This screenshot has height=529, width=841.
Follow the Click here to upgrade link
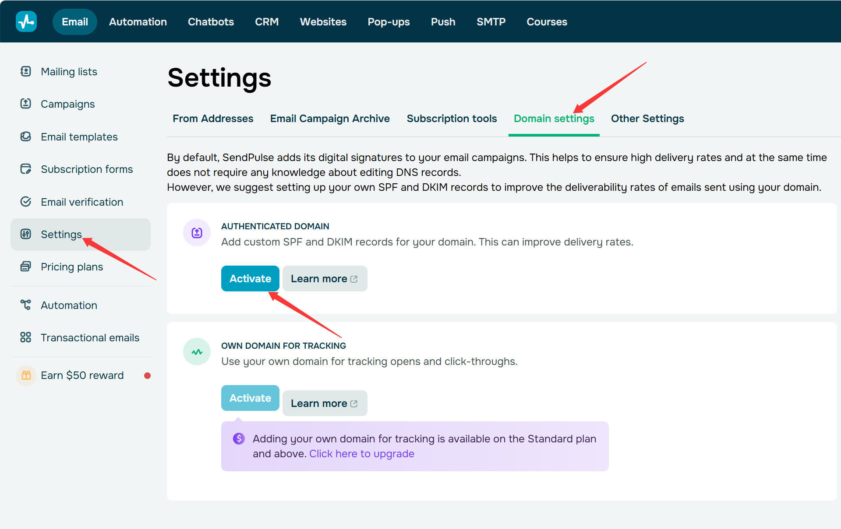[362, 454]
